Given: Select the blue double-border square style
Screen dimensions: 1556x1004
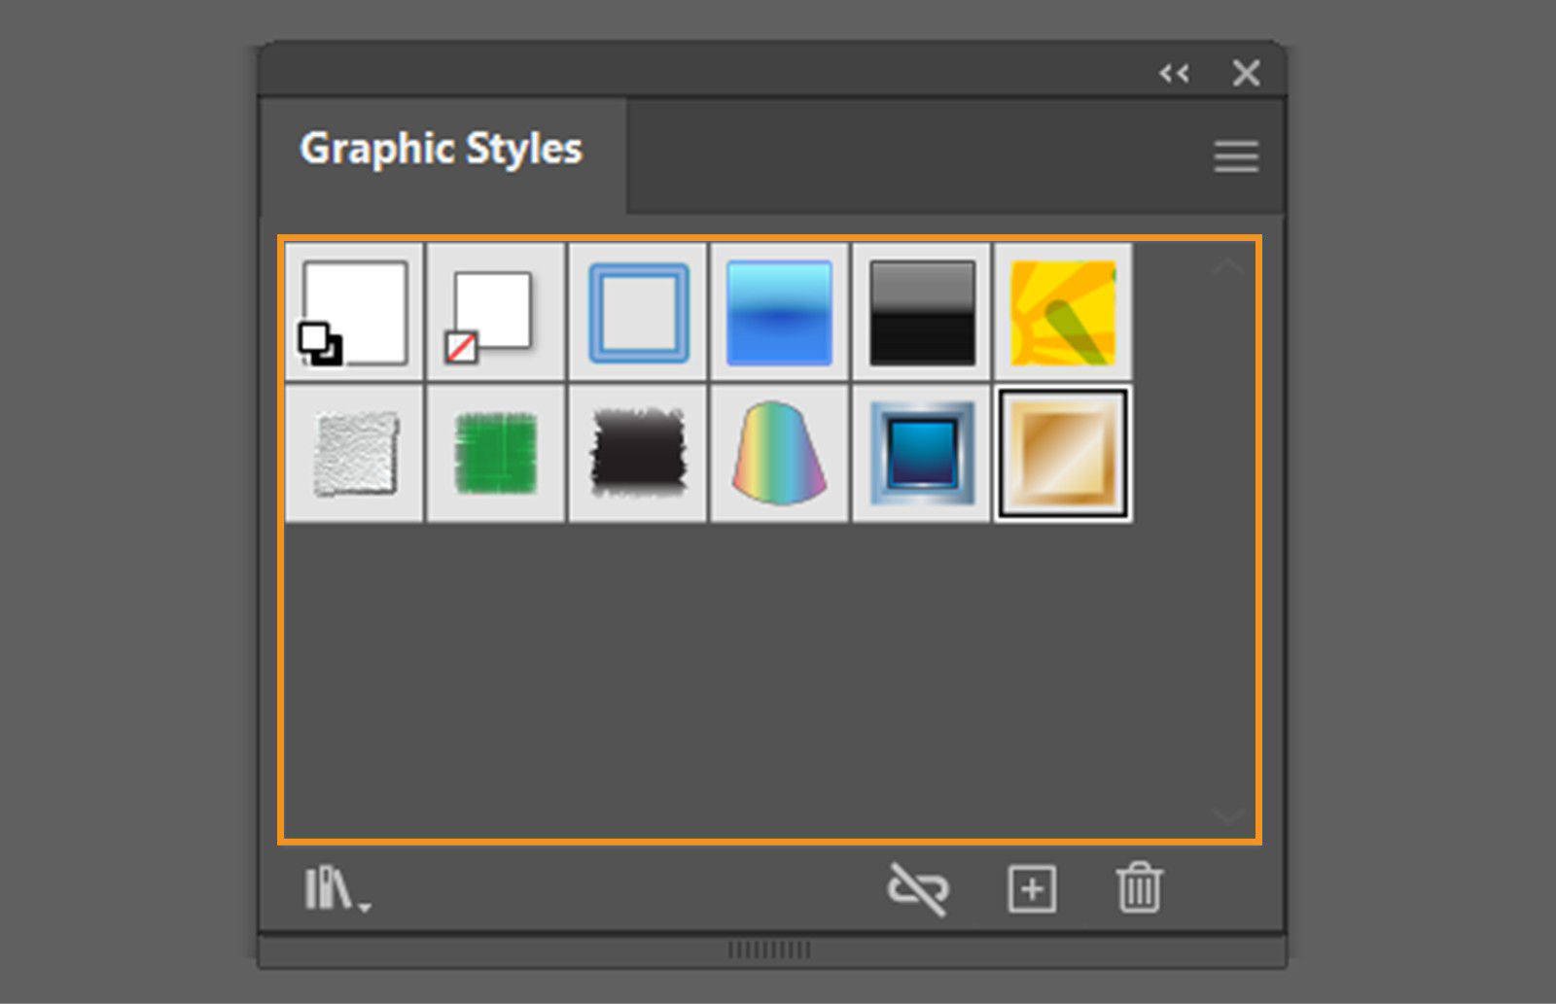Looking at the screenshot, I should coord(638,311).
